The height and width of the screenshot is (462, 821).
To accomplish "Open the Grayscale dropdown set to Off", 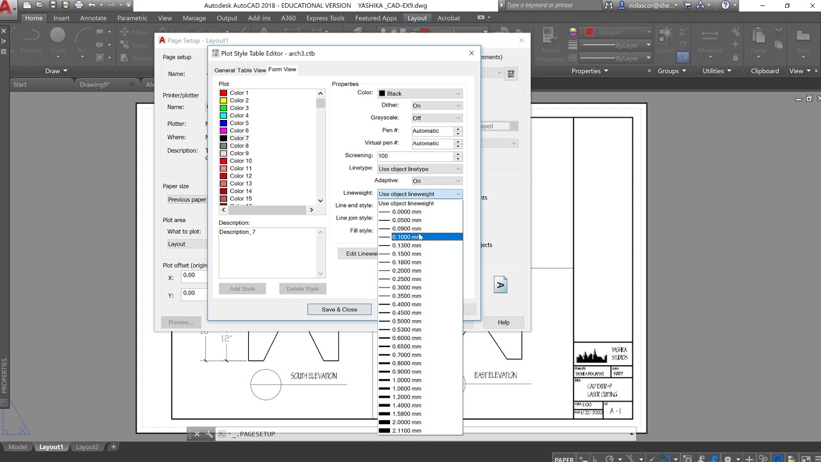I will click(436, 118).
